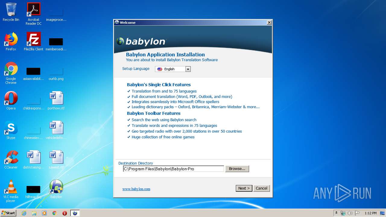The height and width of the screenshot is (217, 386).
Task: Open the Start menu
Action: 8,213
